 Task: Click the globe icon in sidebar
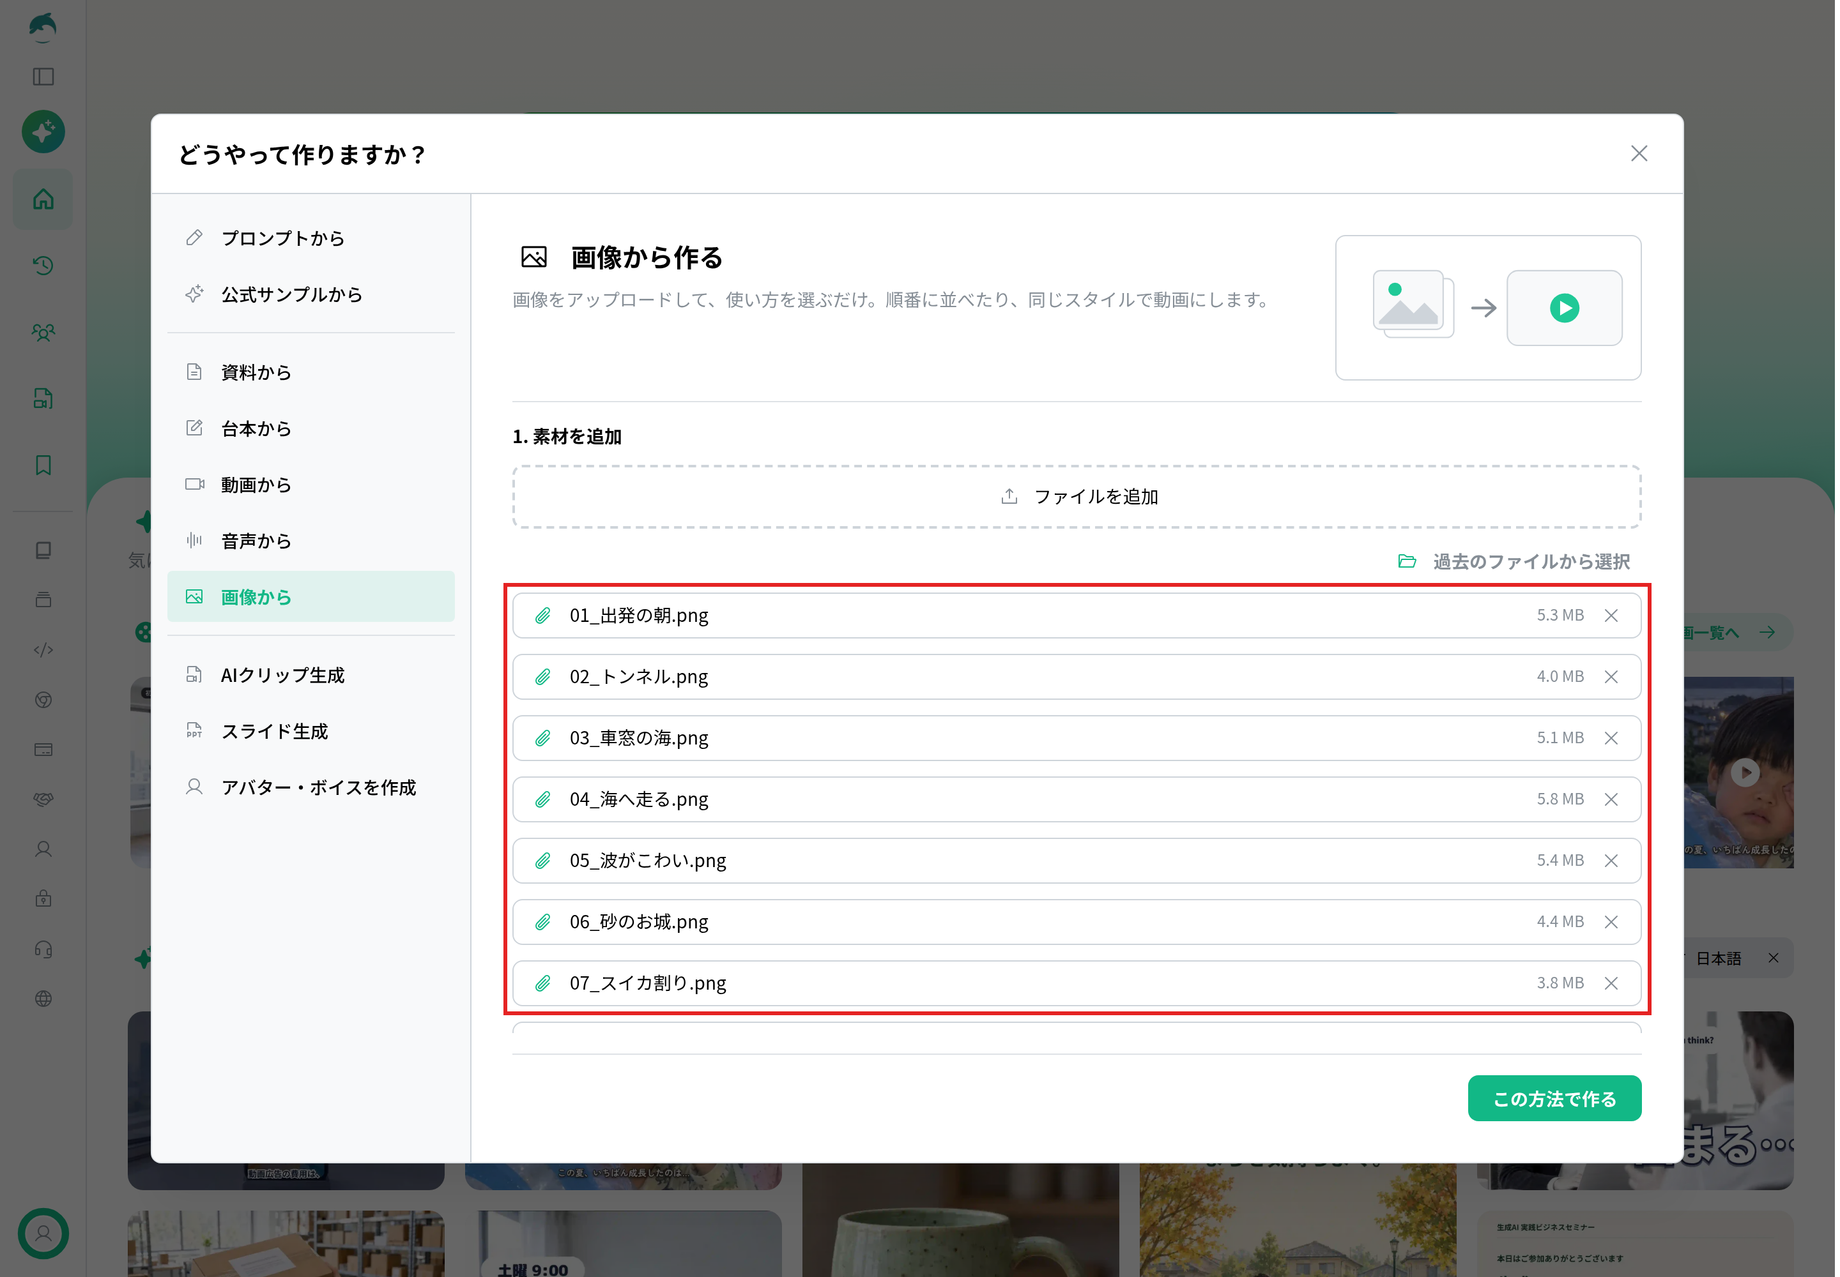pyautogui.click(x=43, y=999)
